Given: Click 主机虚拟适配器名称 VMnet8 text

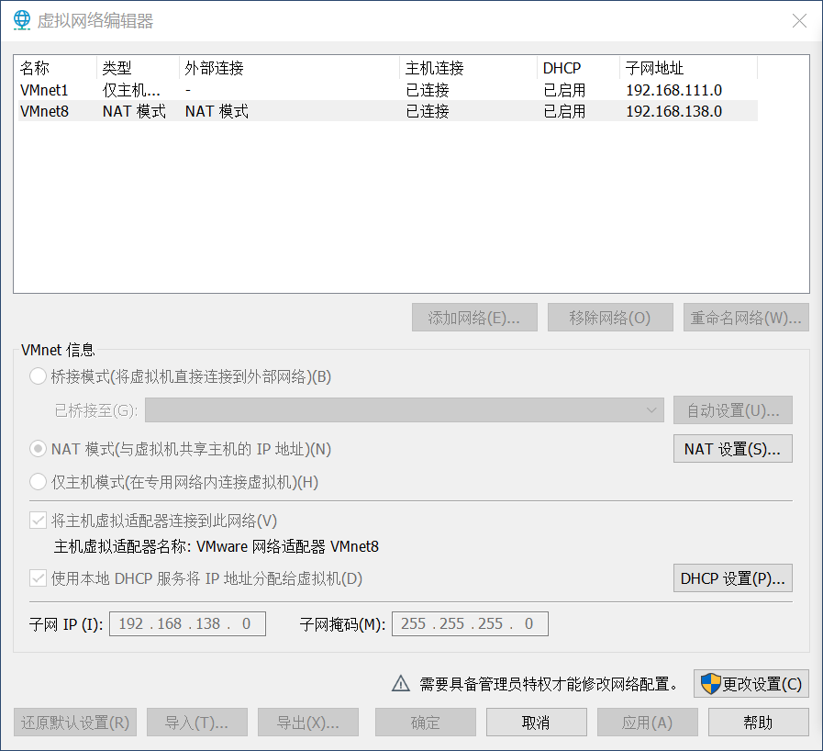Looking at the screenshot, I should [x=217, y=546].
